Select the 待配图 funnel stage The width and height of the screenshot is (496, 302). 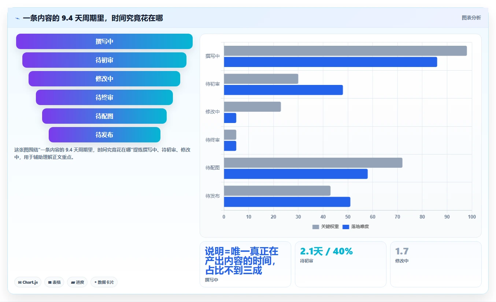tap(104, 116)
